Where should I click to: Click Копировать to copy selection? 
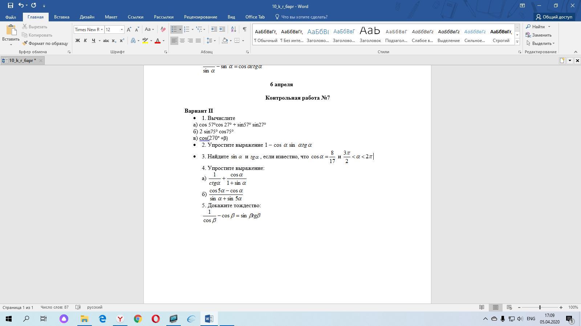(x=37, y=35)
